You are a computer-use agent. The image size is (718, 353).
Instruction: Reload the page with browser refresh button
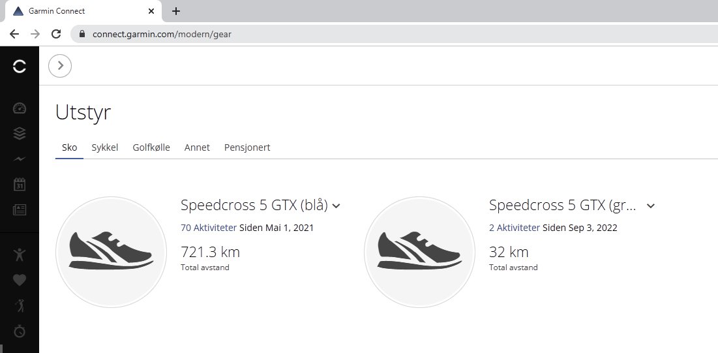pyautogui.click(x=56, y=34)
